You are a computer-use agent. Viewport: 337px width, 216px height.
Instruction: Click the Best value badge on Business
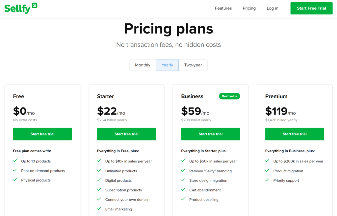point(229,96)
